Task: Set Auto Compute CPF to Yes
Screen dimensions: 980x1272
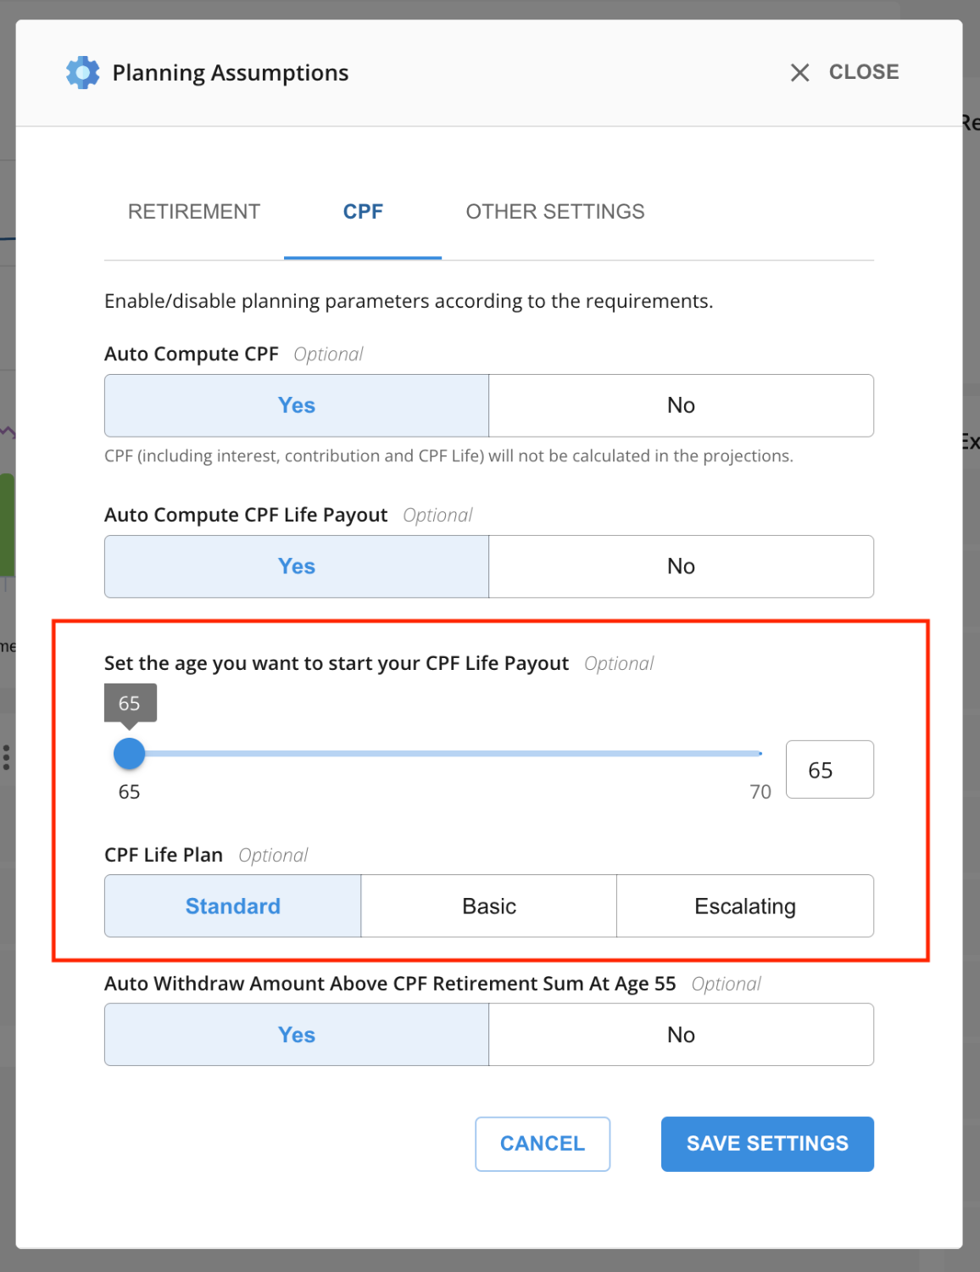Action: 297,405
